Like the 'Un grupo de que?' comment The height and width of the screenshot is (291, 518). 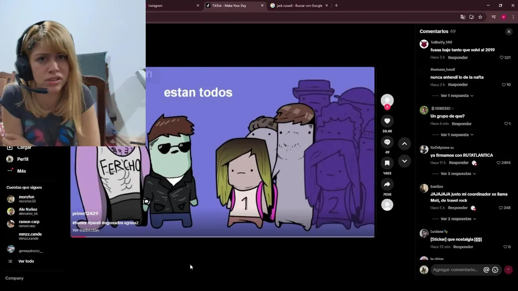(x=506, y=124)
